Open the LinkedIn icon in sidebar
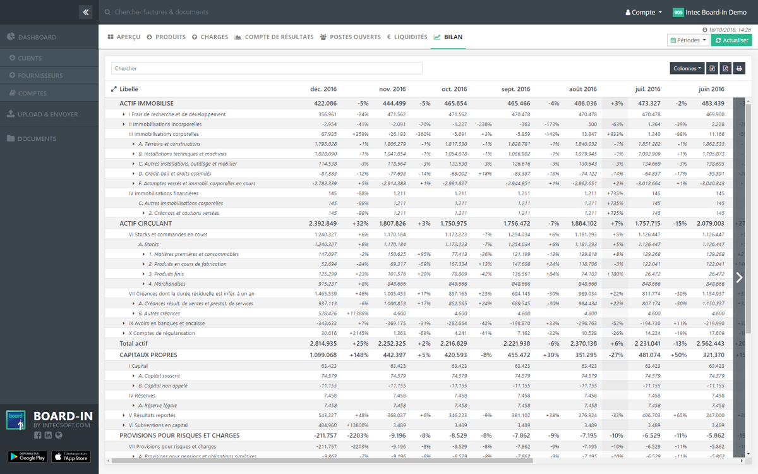Viewport: 758px width, 474px height. tap(48, 435)
